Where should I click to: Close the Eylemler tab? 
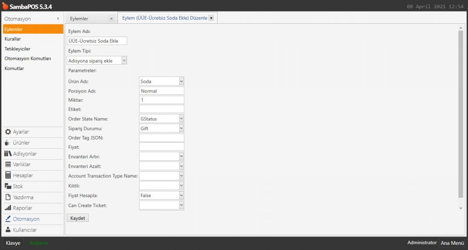(x=111, y=18)
